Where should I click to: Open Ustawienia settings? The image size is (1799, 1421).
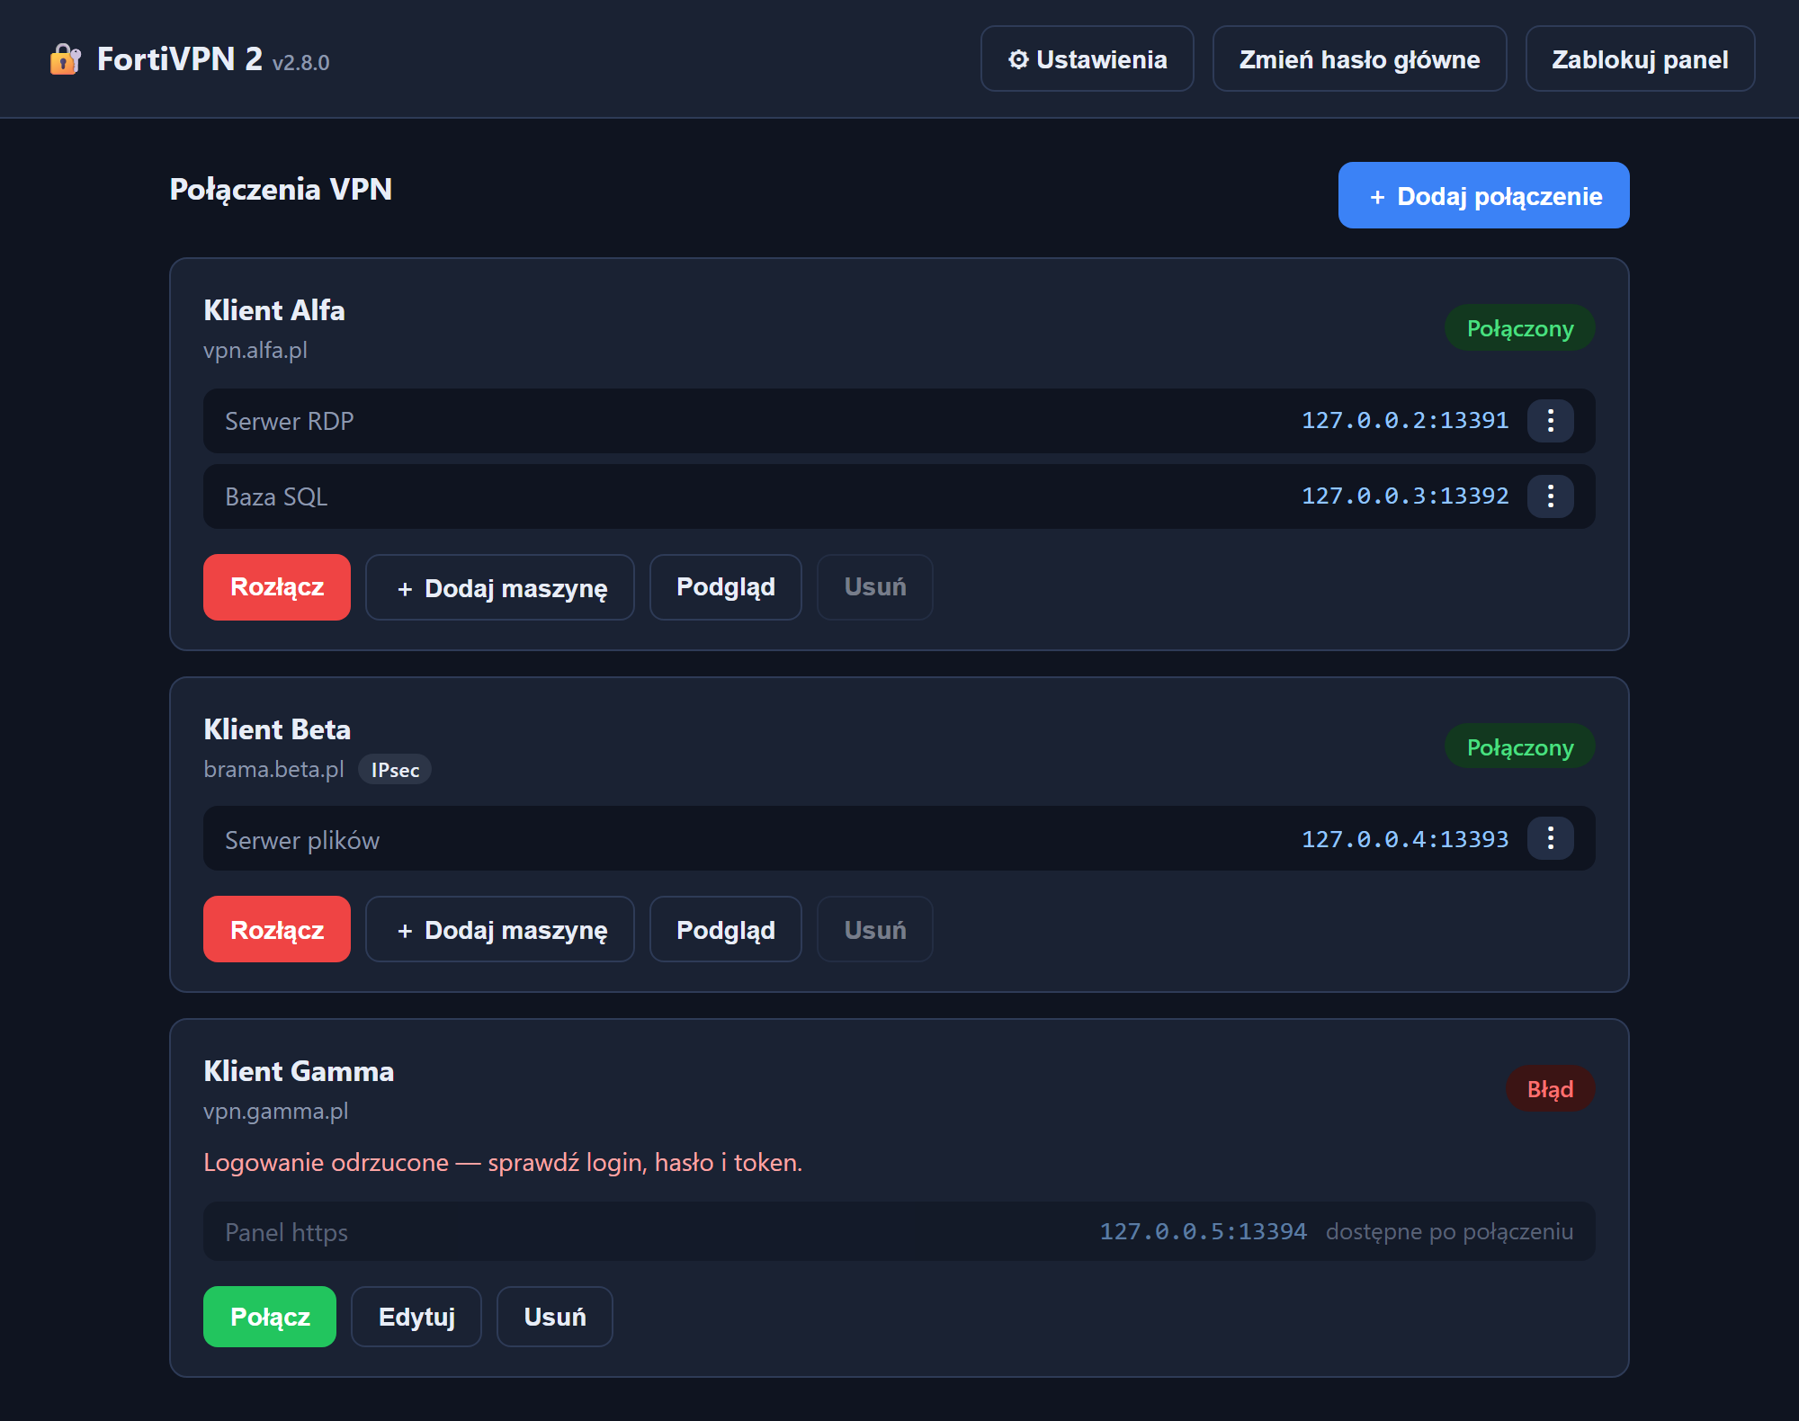click(1087, 59)
